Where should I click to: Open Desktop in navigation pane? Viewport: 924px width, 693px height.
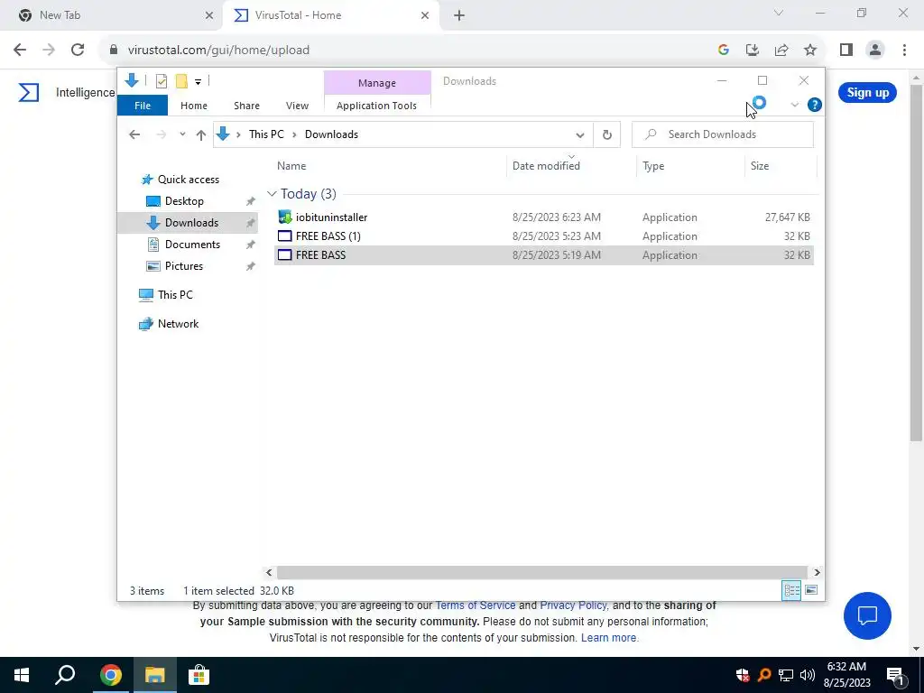click(184, 201)
